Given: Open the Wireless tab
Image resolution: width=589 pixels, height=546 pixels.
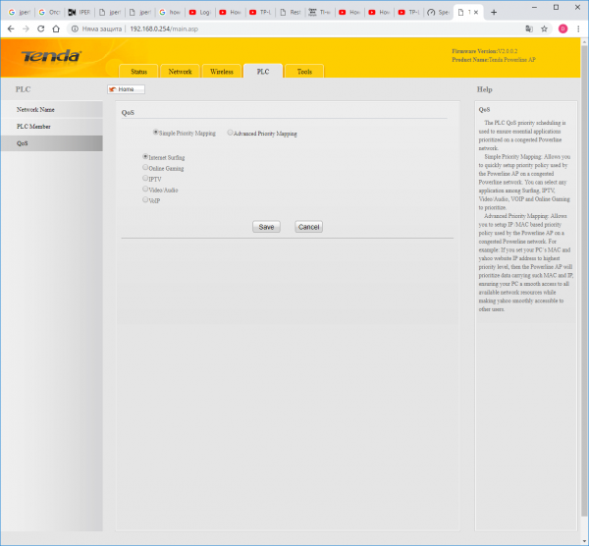Looking at the screenshot, I should [x=222, y=72].
